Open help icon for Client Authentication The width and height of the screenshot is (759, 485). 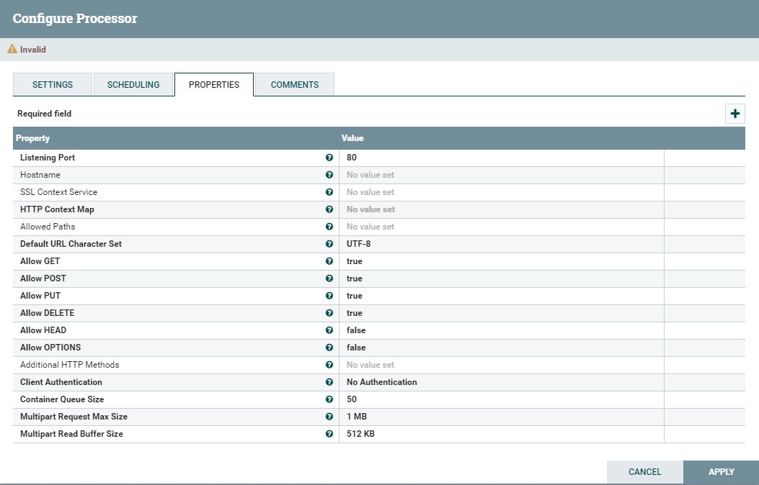(x=329, y=382)
